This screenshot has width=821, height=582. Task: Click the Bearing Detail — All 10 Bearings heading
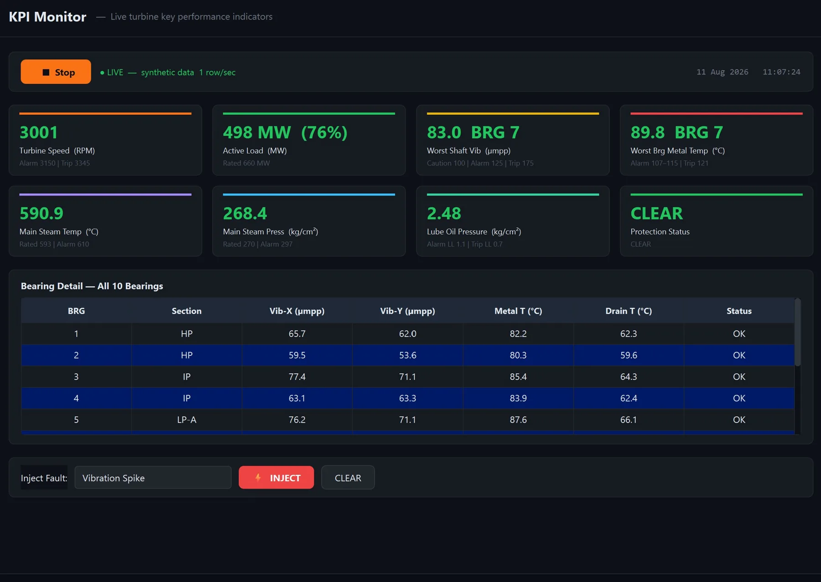pos(92,286)
